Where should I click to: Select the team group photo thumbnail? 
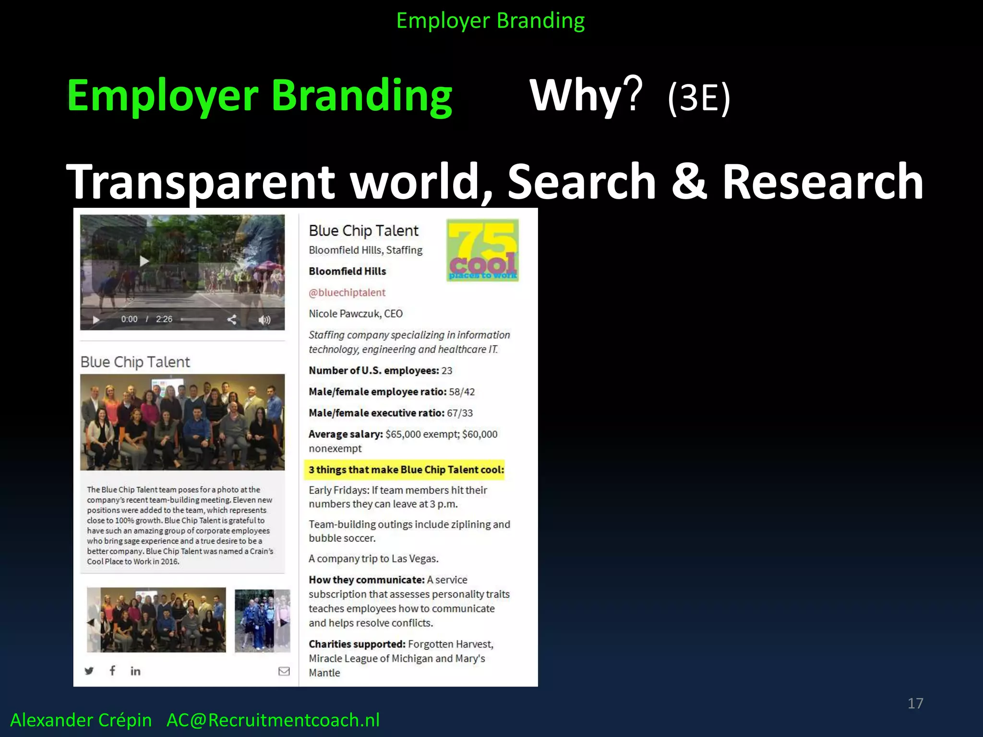tap(156, 620)
